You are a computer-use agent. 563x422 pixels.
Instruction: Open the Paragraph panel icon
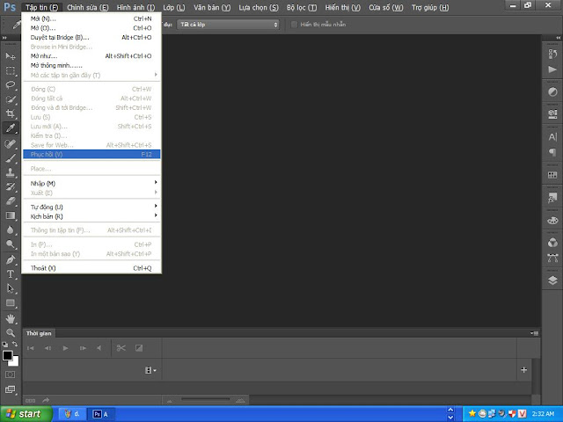552,152
